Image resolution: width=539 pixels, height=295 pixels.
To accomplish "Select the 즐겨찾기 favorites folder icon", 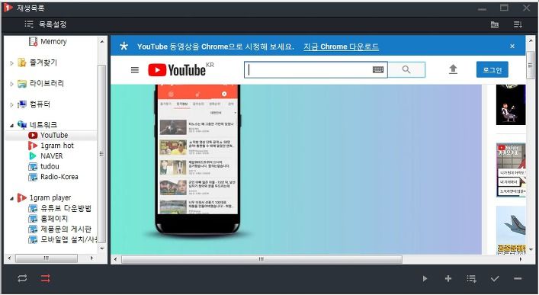I will (x=21, y=63).
